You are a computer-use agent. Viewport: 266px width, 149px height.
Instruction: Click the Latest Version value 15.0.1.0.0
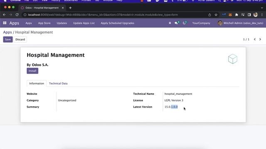[x=171, y=107]
